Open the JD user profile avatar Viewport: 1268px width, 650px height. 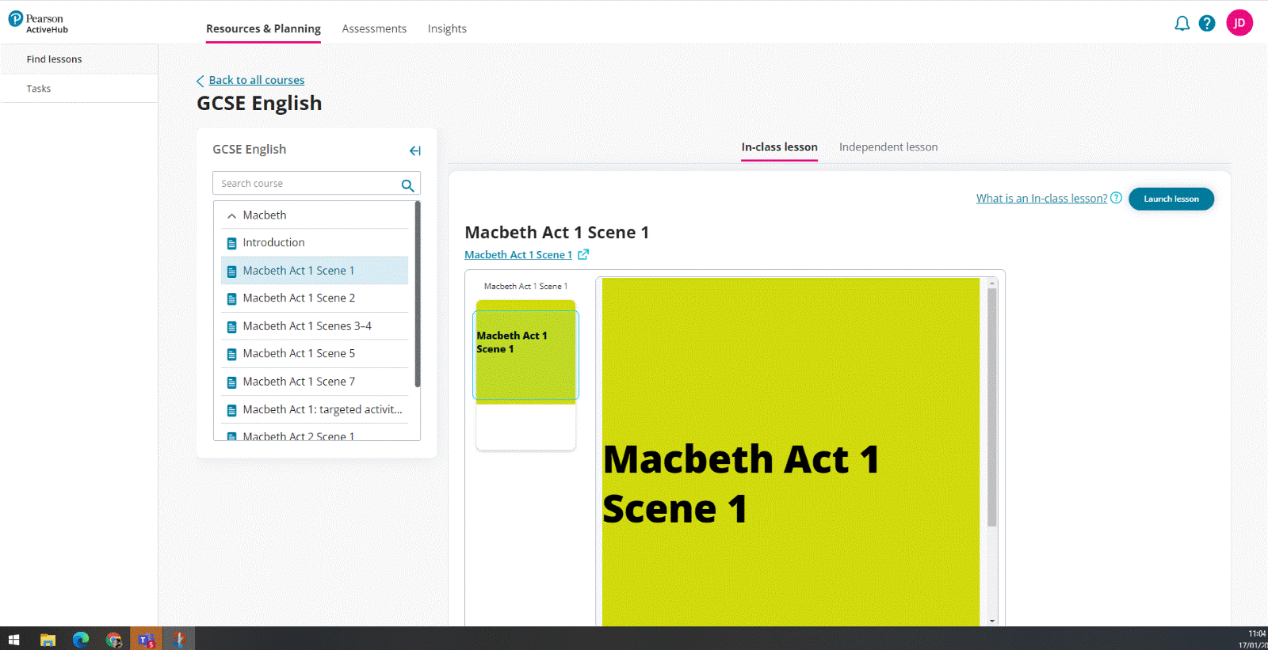(x=1239, y=23)
